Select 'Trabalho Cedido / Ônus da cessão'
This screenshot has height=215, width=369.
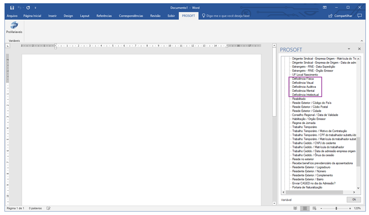tap(313, 155)
